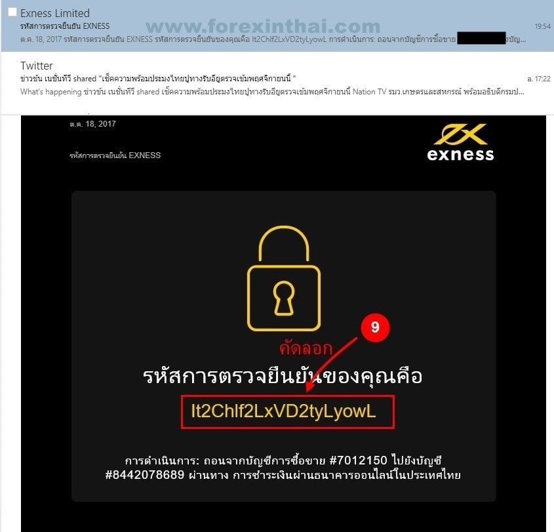Tick the Exness Limited email checkbox
The width and height of the screenshot is (554, 532).
pyautogui.click(x=12, y=12)
